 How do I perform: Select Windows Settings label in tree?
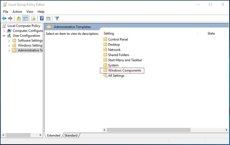(30, 45)
